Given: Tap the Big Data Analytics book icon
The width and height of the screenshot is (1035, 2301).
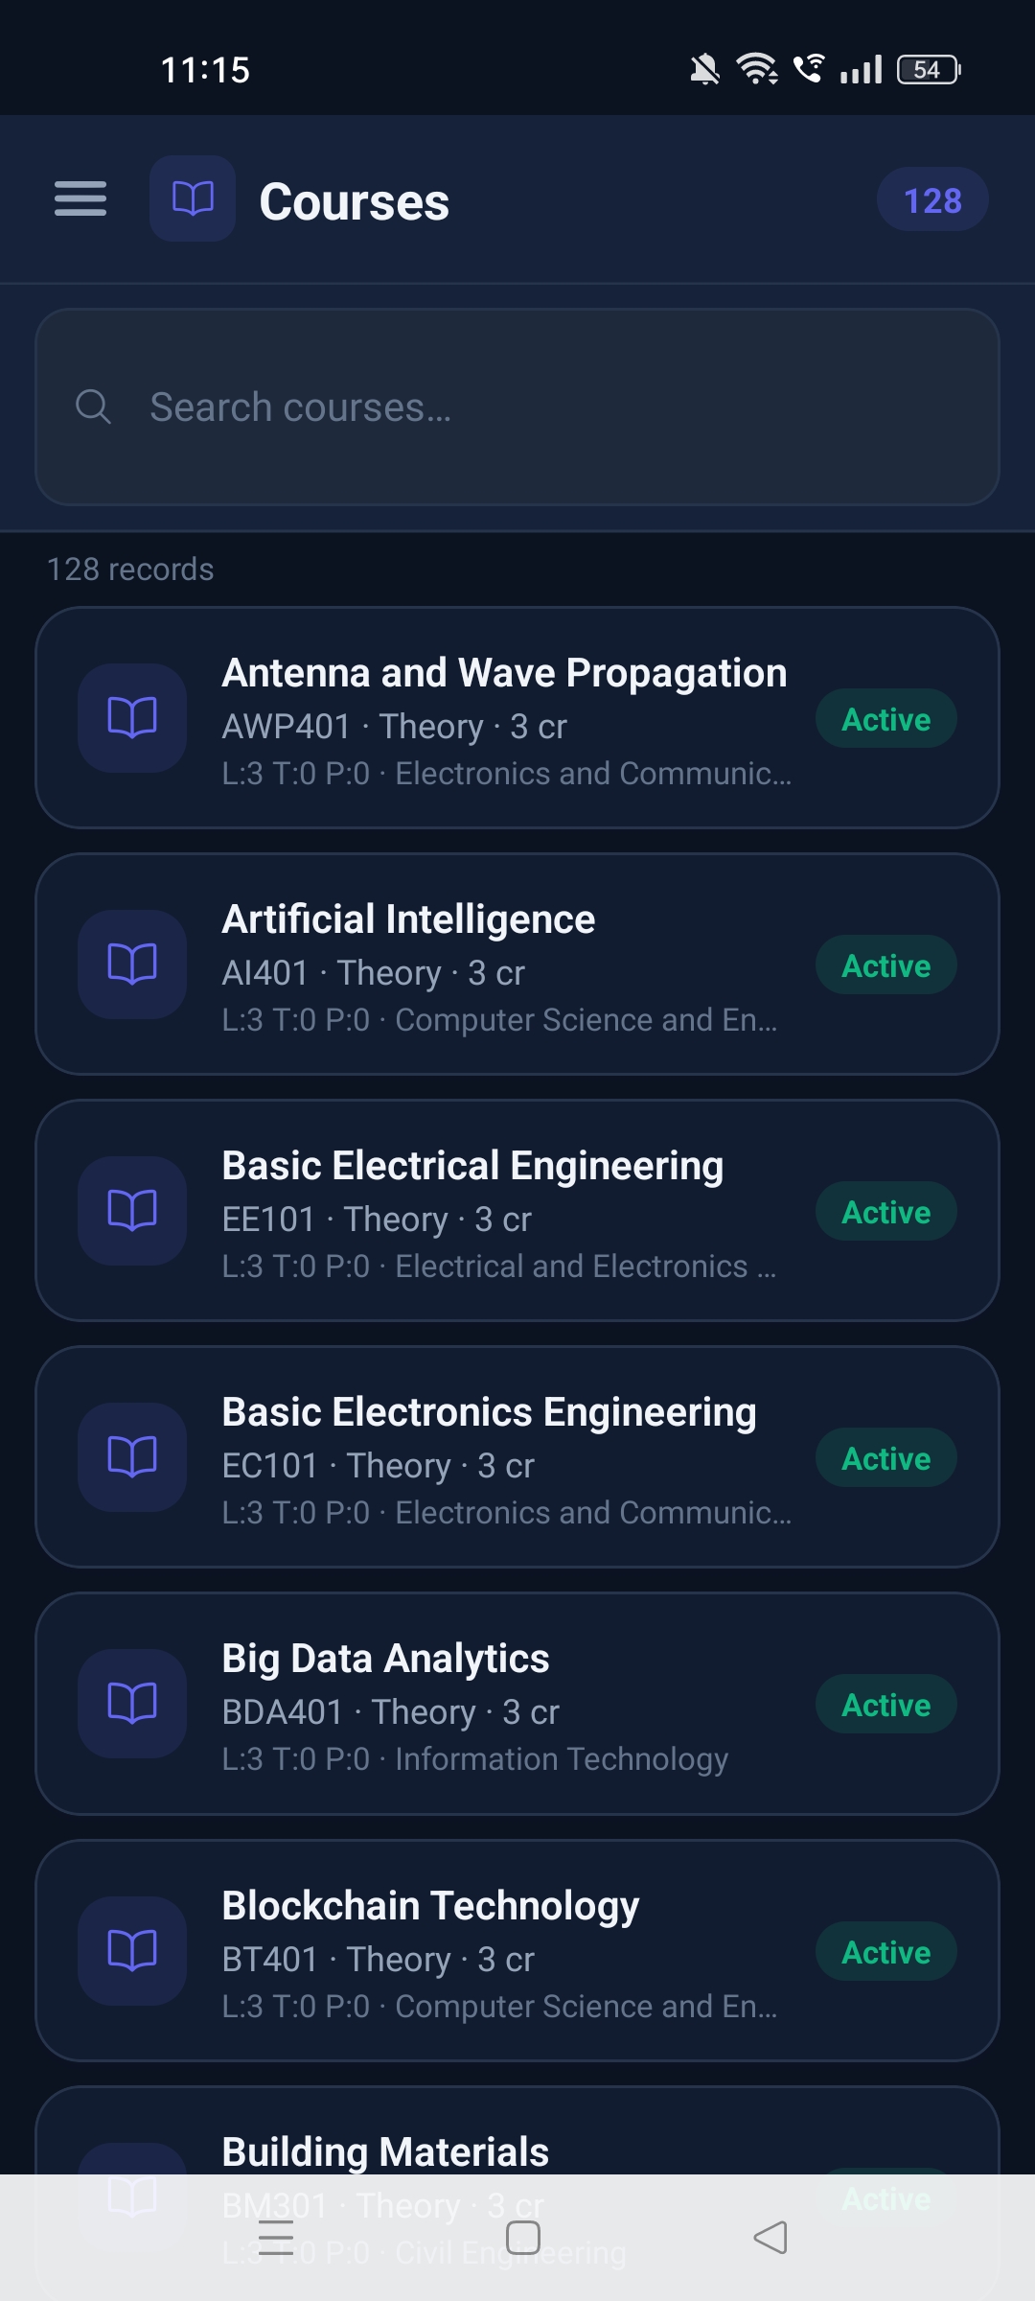Looking at the screenshot, I should pyautogui.click(x=132, y=1703).
